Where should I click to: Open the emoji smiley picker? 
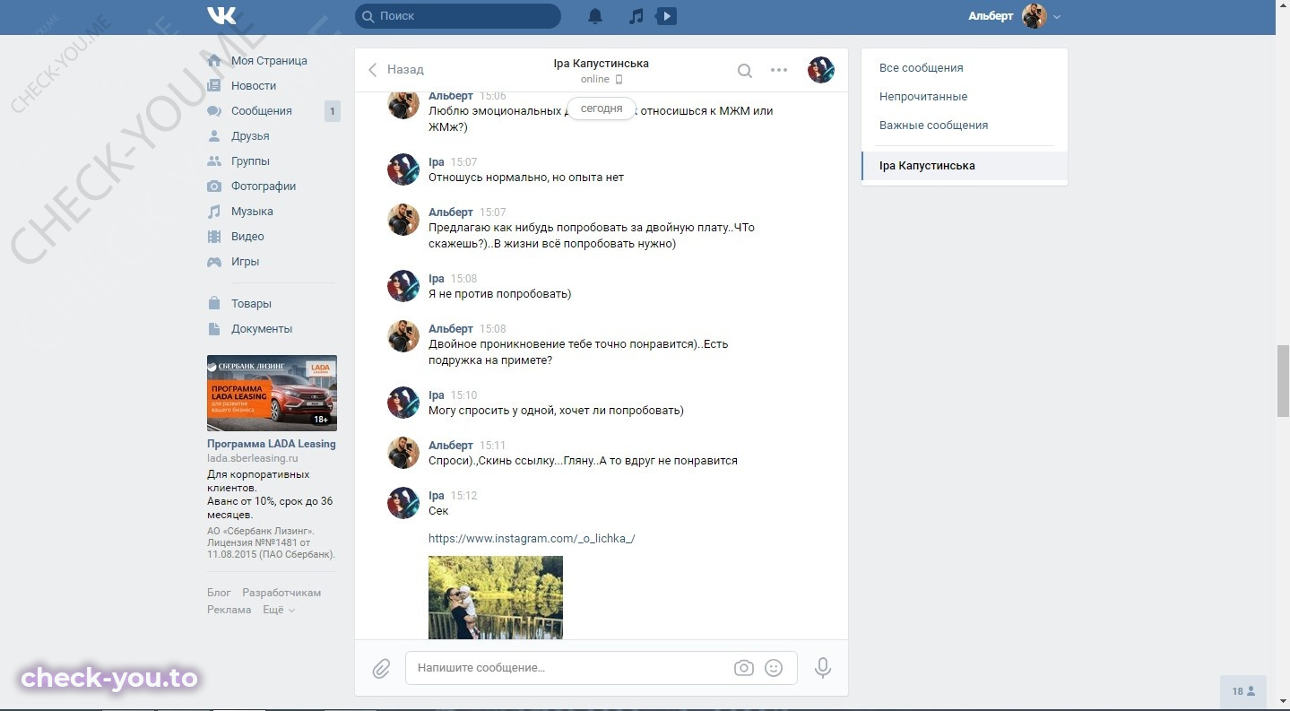point(774,668)
